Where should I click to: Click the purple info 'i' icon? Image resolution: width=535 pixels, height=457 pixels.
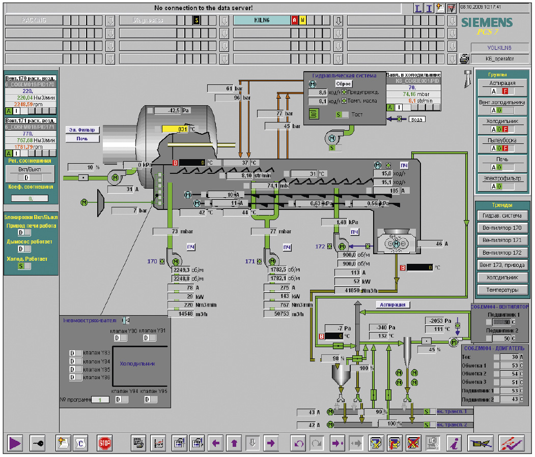coord(454,443)
